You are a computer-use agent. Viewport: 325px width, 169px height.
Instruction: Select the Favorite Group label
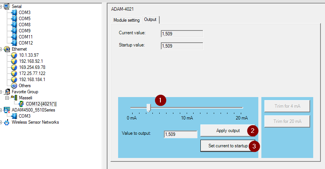click(x=25, y=92)
